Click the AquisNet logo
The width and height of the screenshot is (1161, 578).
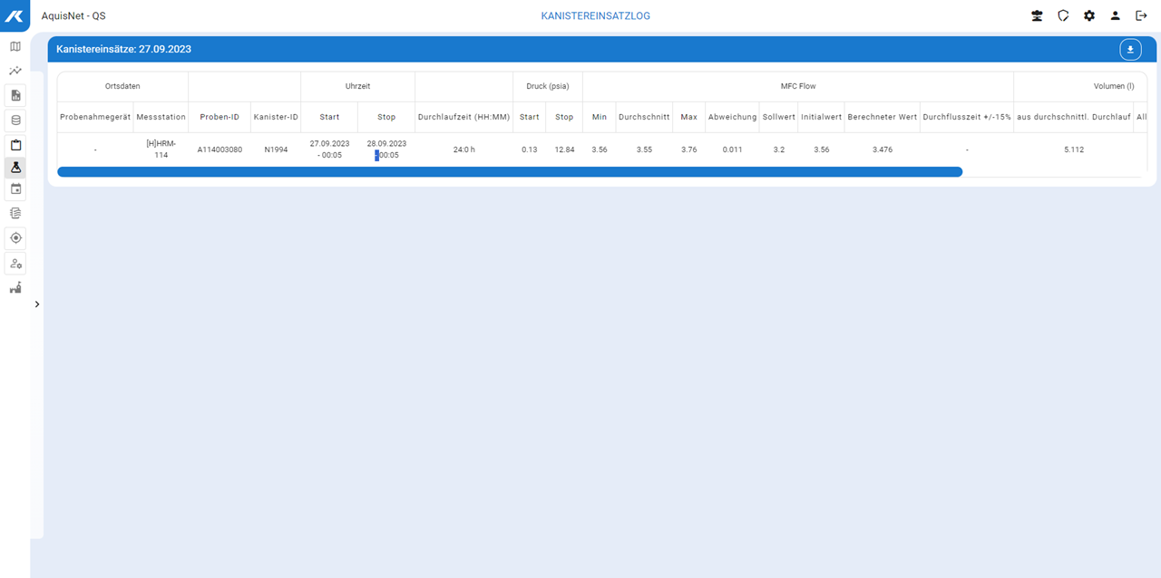[x=15, y=15]
